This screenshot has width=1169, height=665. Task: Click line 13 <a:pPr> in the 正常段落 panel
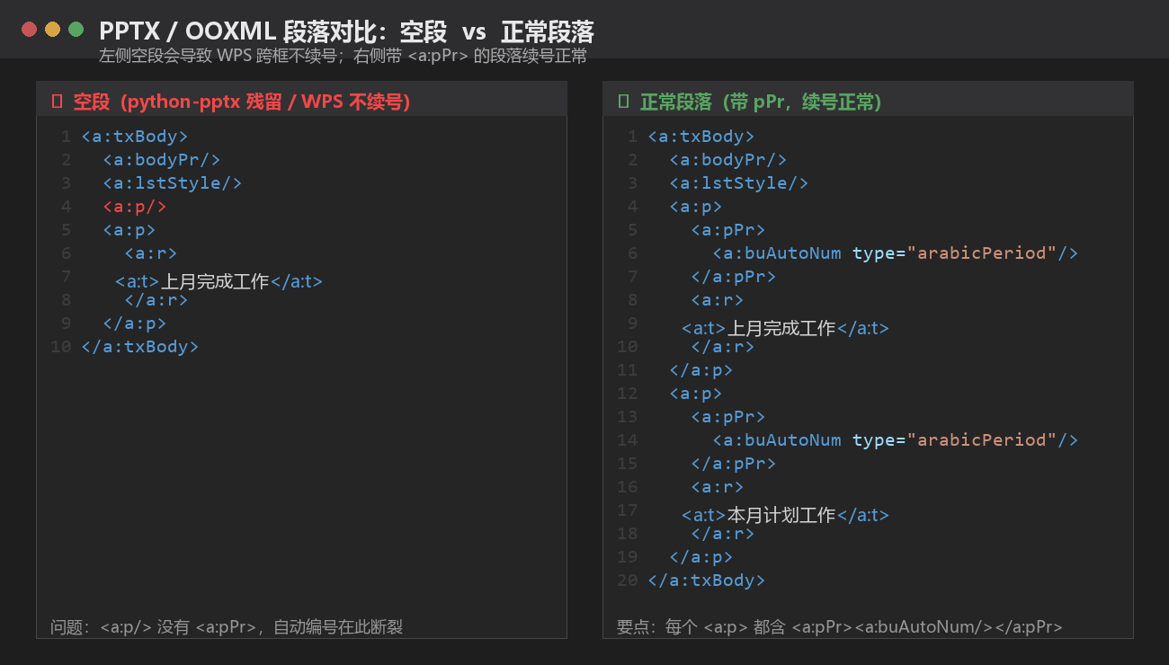[x=728, y=417]
